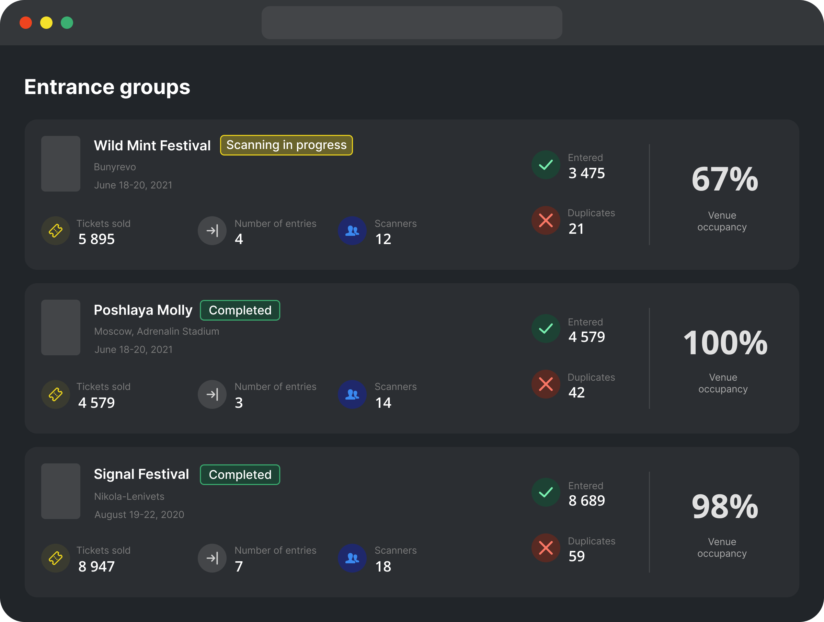Click Signal Festival Completed status badge
The image size is (824, 622).
[240, 474]
